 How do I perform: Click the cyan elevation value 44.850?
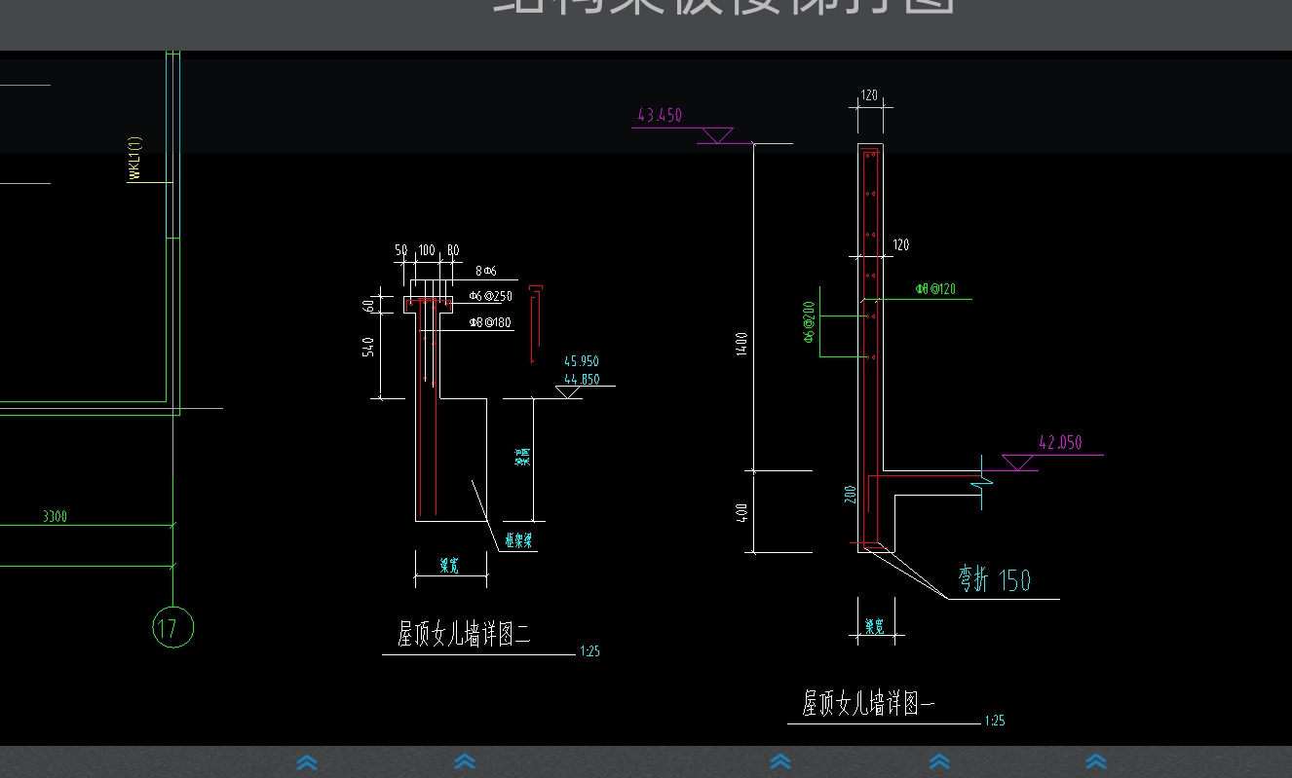point(582,380)
